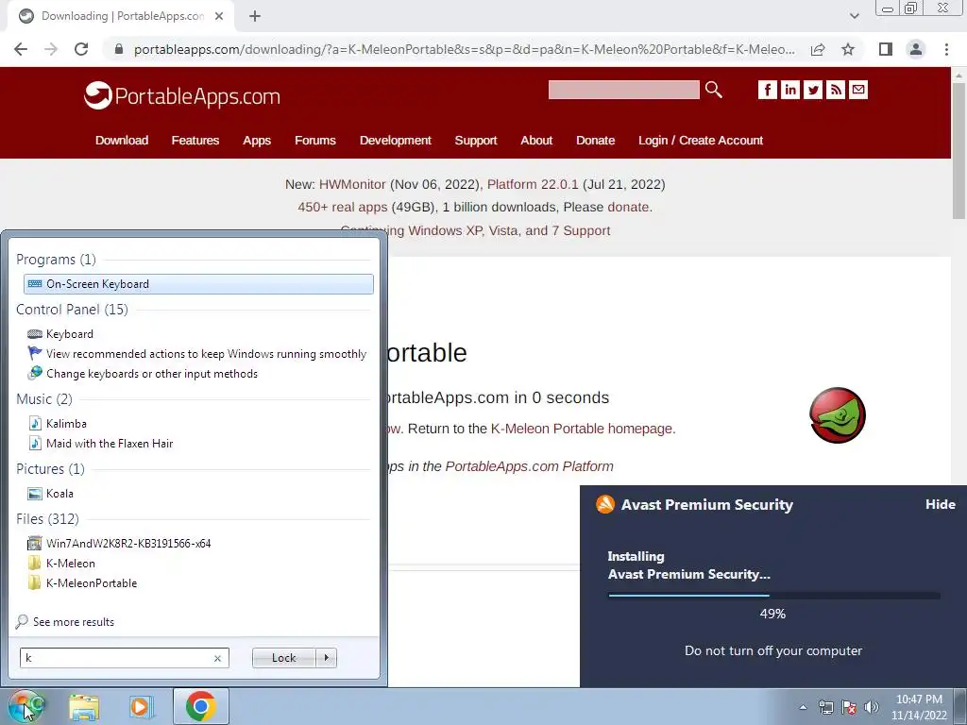Click the 450+ real apps link
This screenshot has width=967, height=725.
342,207
